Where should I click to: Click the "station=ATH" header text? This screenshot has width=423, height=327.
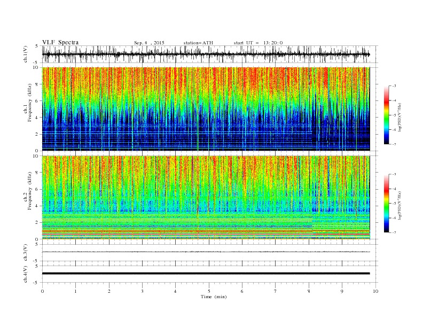coord(198,43)
